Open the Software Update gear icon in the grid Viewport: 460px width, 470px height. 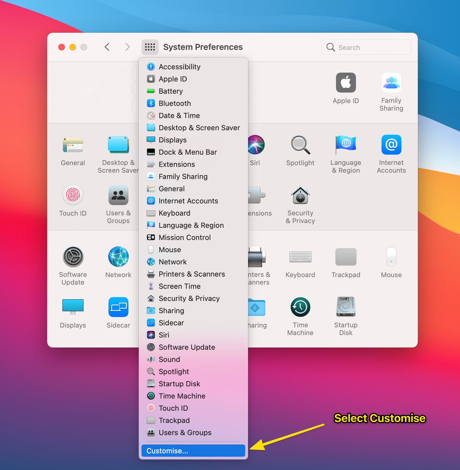coord(73,257)
